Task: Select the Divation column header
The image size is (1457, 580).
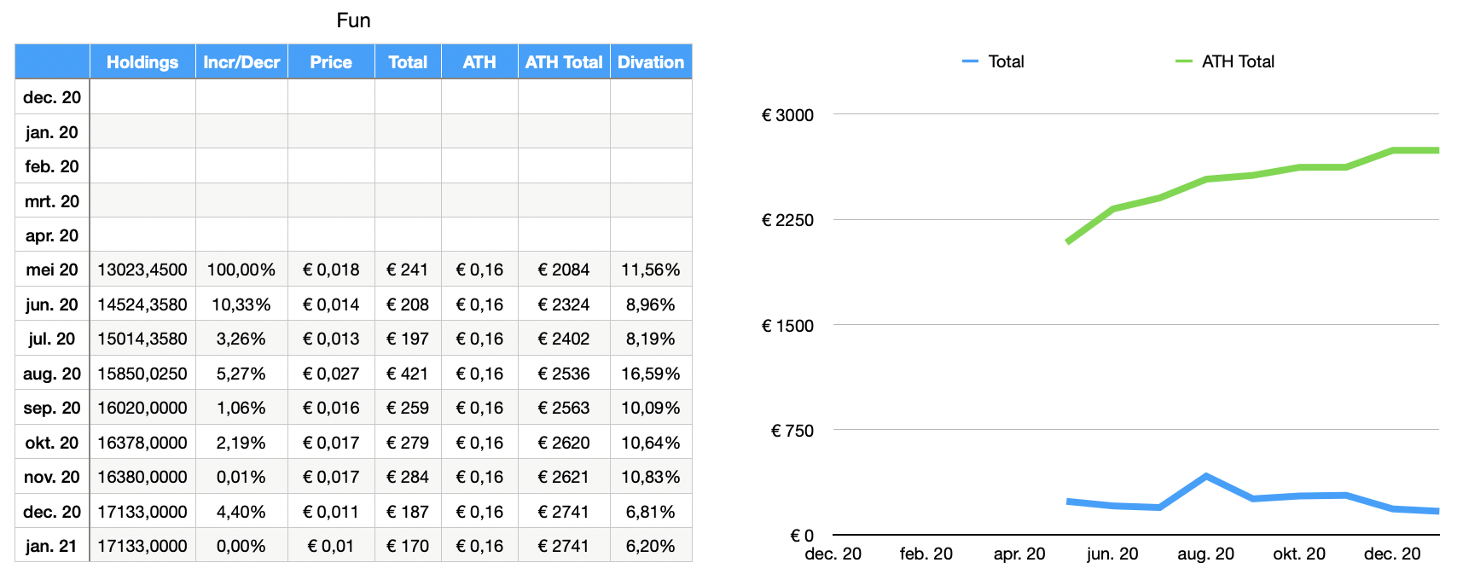Action: point(651,62)
